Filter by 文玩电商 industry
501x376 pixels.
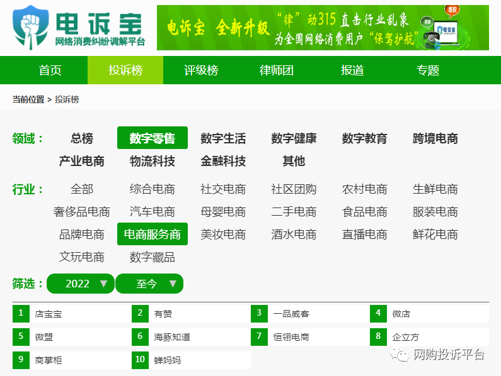(x=82, y=257)
